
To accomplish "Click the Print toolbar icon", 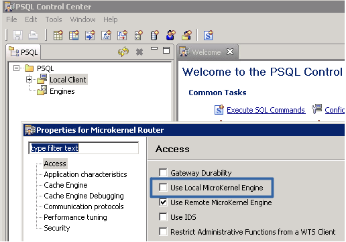I will coord(33,36).
